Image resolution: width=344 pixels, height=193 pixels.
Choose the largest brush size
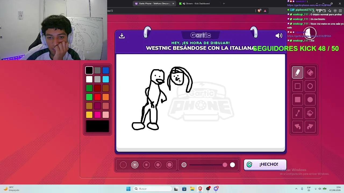point(169,165)
